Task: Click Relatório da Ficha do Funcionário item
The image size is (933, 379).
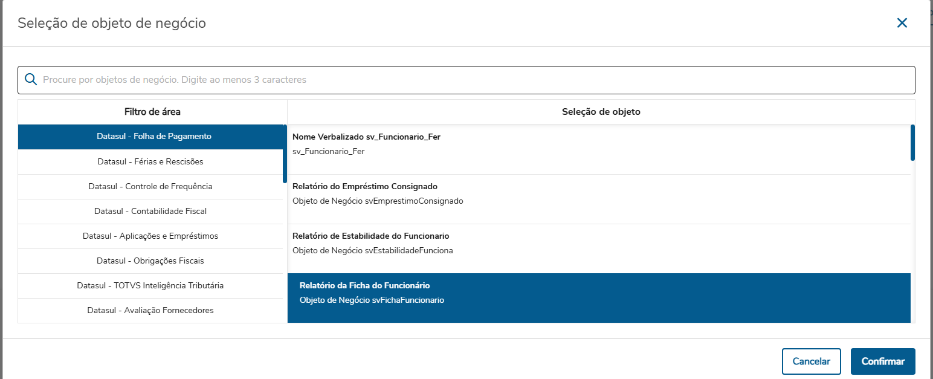Action: [x=598, y=293]
